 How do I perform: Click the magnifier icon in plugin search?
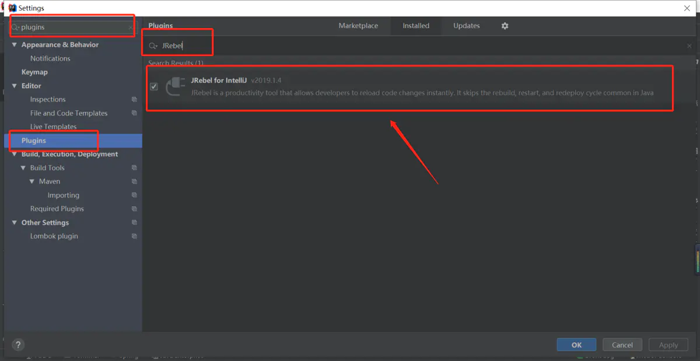click(153, 45)
